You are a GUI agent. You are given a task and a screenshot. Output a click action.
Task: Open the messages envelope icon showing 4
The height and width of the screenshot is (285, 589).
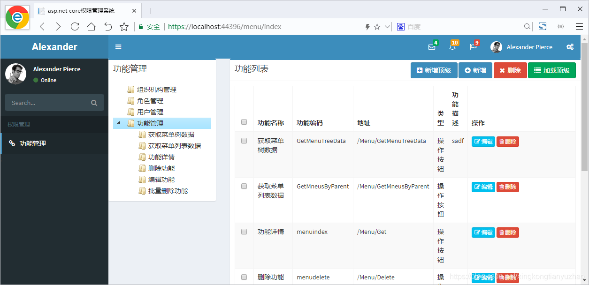431,47
